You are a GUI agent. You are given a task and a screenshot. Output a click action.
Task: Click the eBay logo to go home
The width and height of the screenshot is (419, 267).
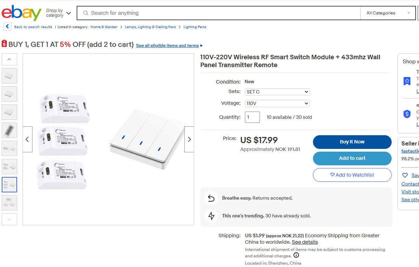21,13
